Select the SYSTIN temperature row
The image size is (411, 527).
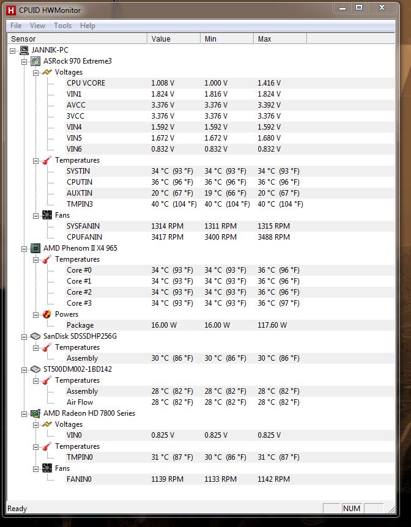click(x=230, y=171)
